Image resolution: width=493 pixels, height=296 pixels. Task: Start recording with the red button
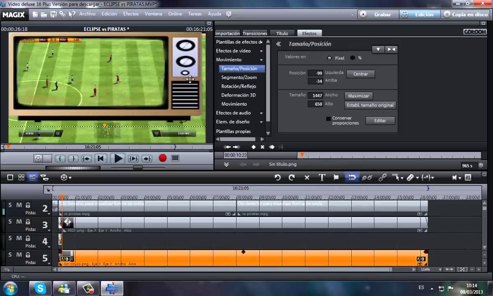point(163,158)
